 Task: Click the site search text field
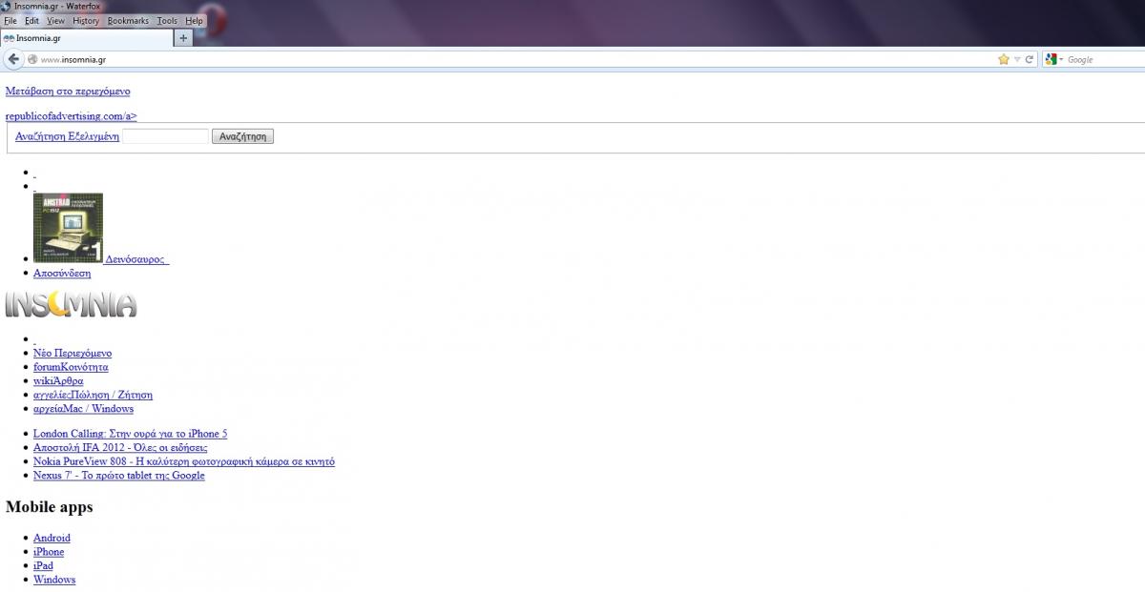[165, 136]
